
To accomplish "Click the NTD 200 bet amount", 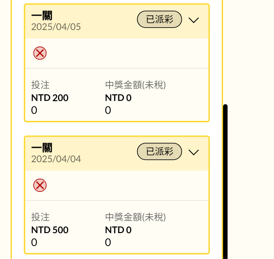I will (50, 98).
